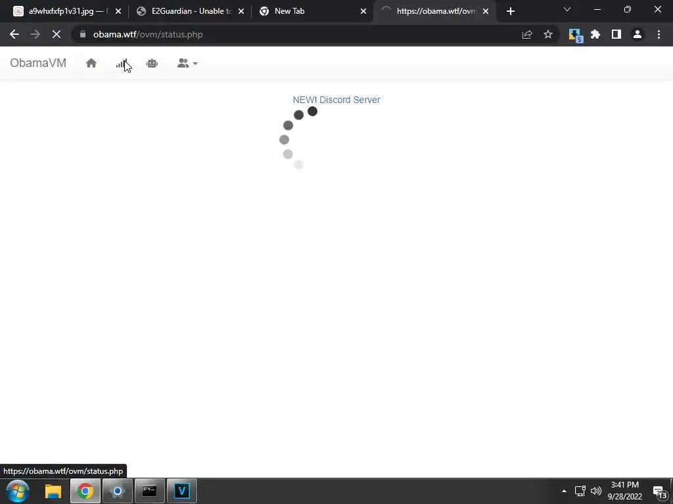Image resolution: width=673 pixels, height=504 pixels.
Task: Open the Chrome profile icon
Action: pyautogui.click(x=638, y=34)
